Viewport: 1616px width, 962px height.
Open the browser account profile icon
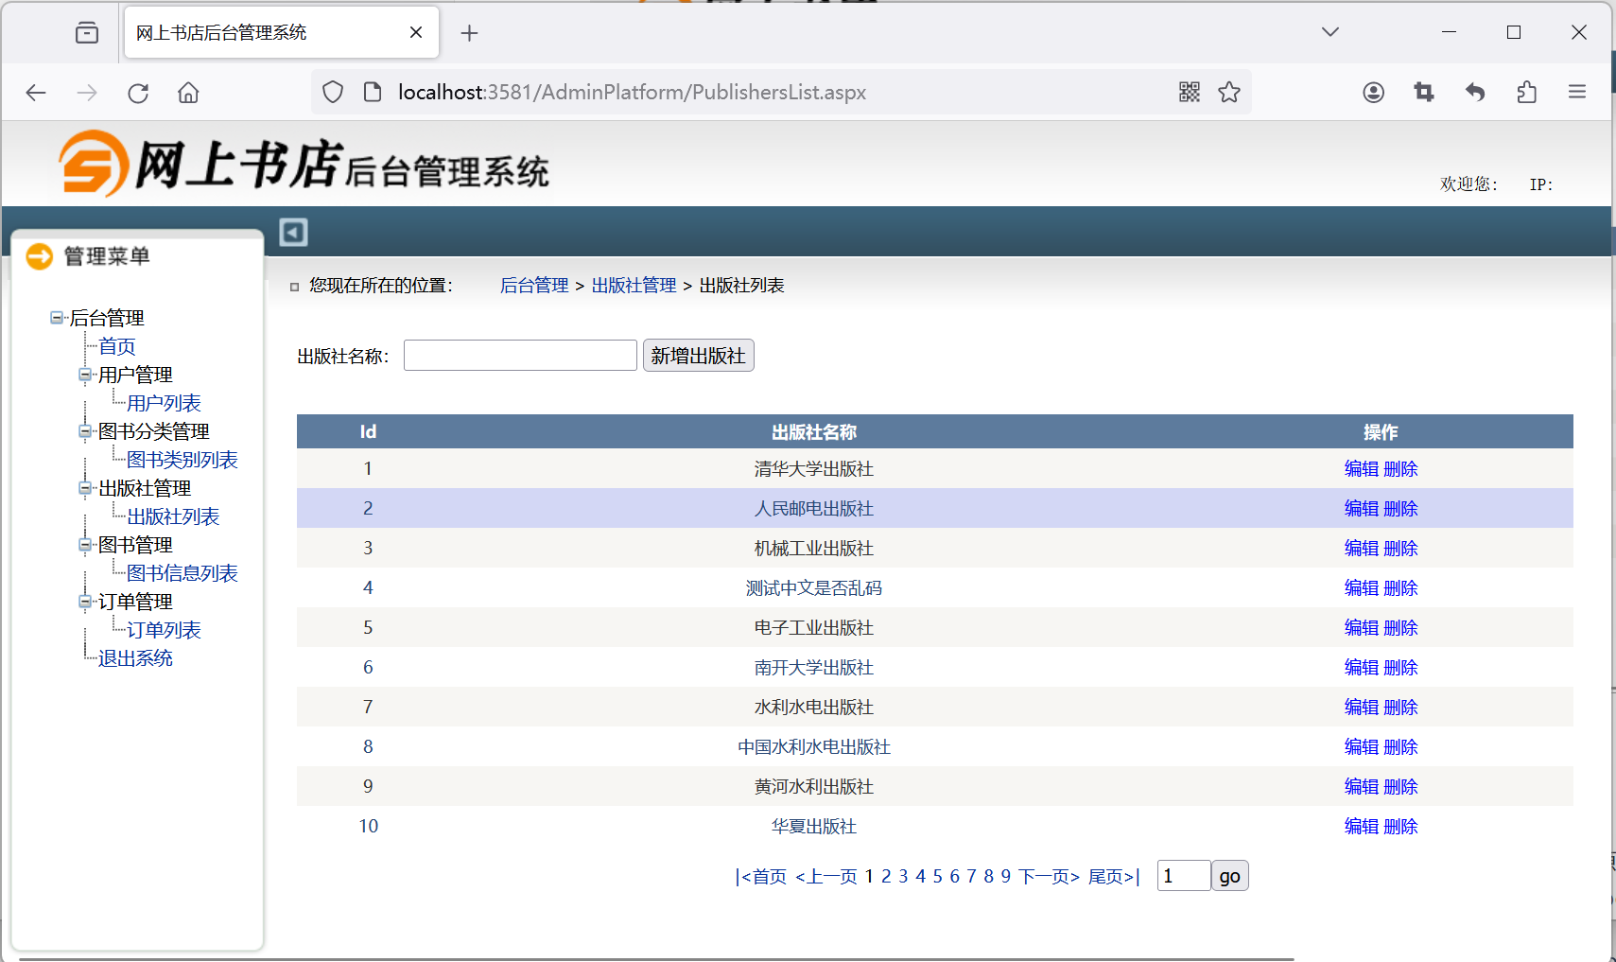[x=1373, y=92]
